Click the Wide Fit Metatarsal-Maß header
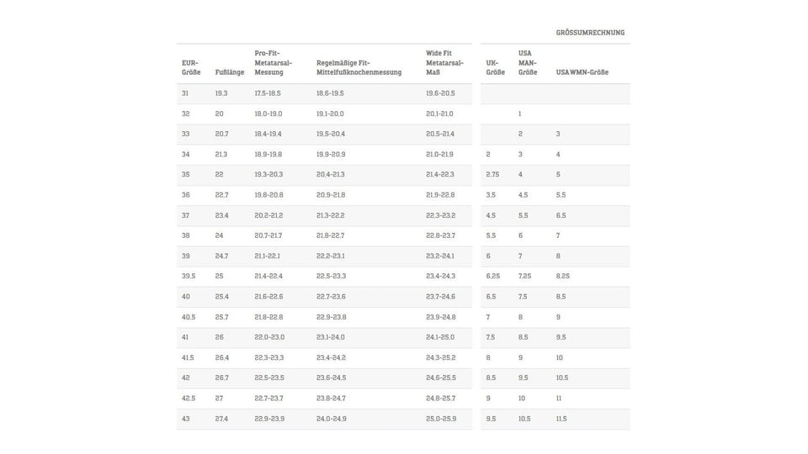808x454 pixels. click(x=444, y=62)
